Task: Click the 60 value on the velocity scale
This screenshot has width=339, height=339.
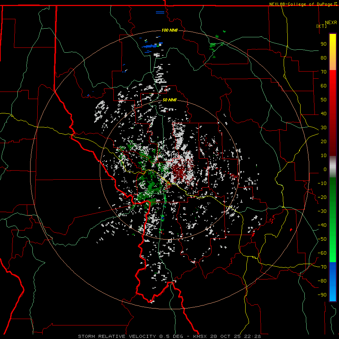Action: pos(324,86)
